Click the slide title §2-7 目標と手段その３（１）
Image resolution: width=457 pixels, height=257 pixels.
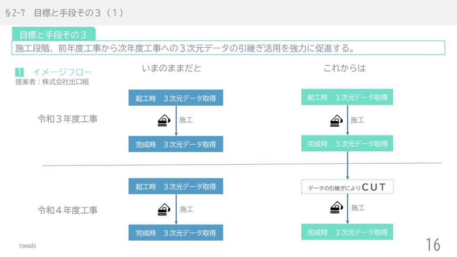click(64, 13)
